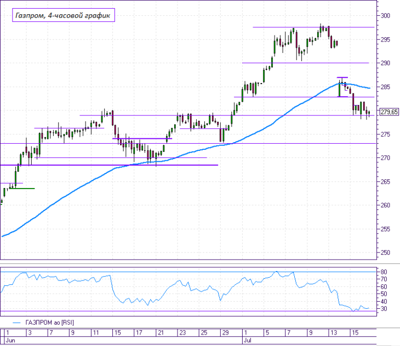Image resolution: width=400 pixels, height=346 pixels.
Task: Click the 300 price axis label
Action: (x=385, y=15)
